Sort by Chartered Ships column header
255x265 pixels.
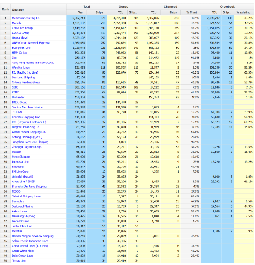pos(170,12)
